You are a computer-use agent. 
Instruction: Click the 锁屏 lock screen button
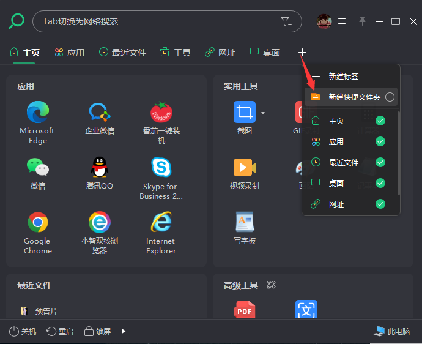click(x=97, y=331)
